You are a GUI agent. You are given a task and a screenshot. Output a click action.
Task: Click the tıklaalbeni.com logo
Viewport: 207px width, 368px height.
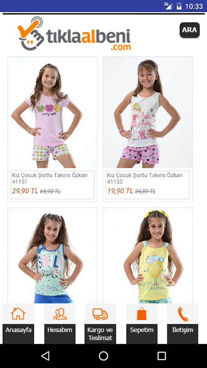click(74, 34)
